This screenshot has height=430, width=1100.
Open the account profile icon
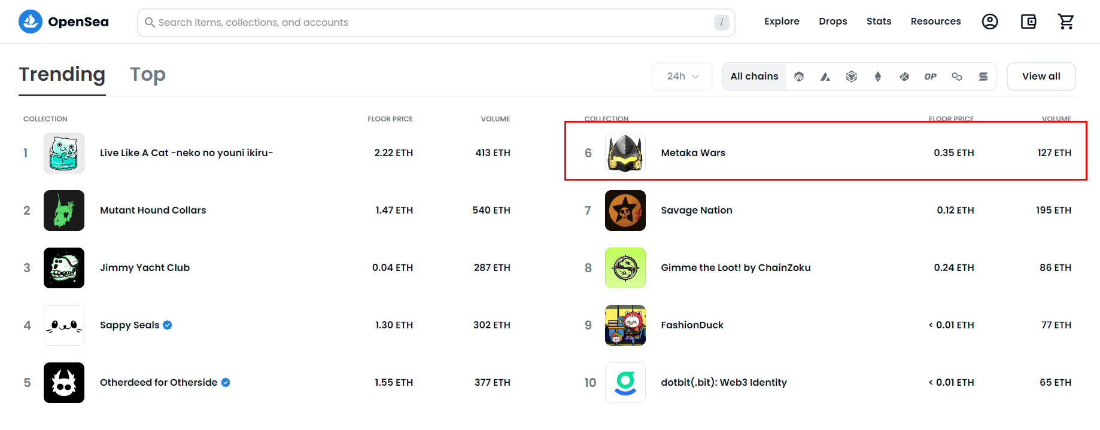(990, 22)
